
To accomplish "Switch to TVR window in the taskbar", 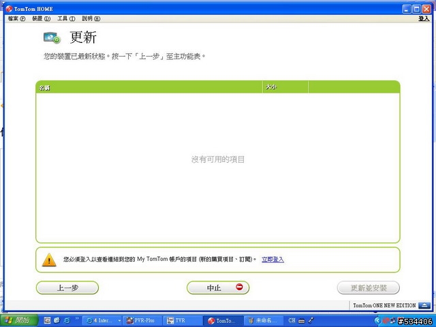I will coord(183,321).
